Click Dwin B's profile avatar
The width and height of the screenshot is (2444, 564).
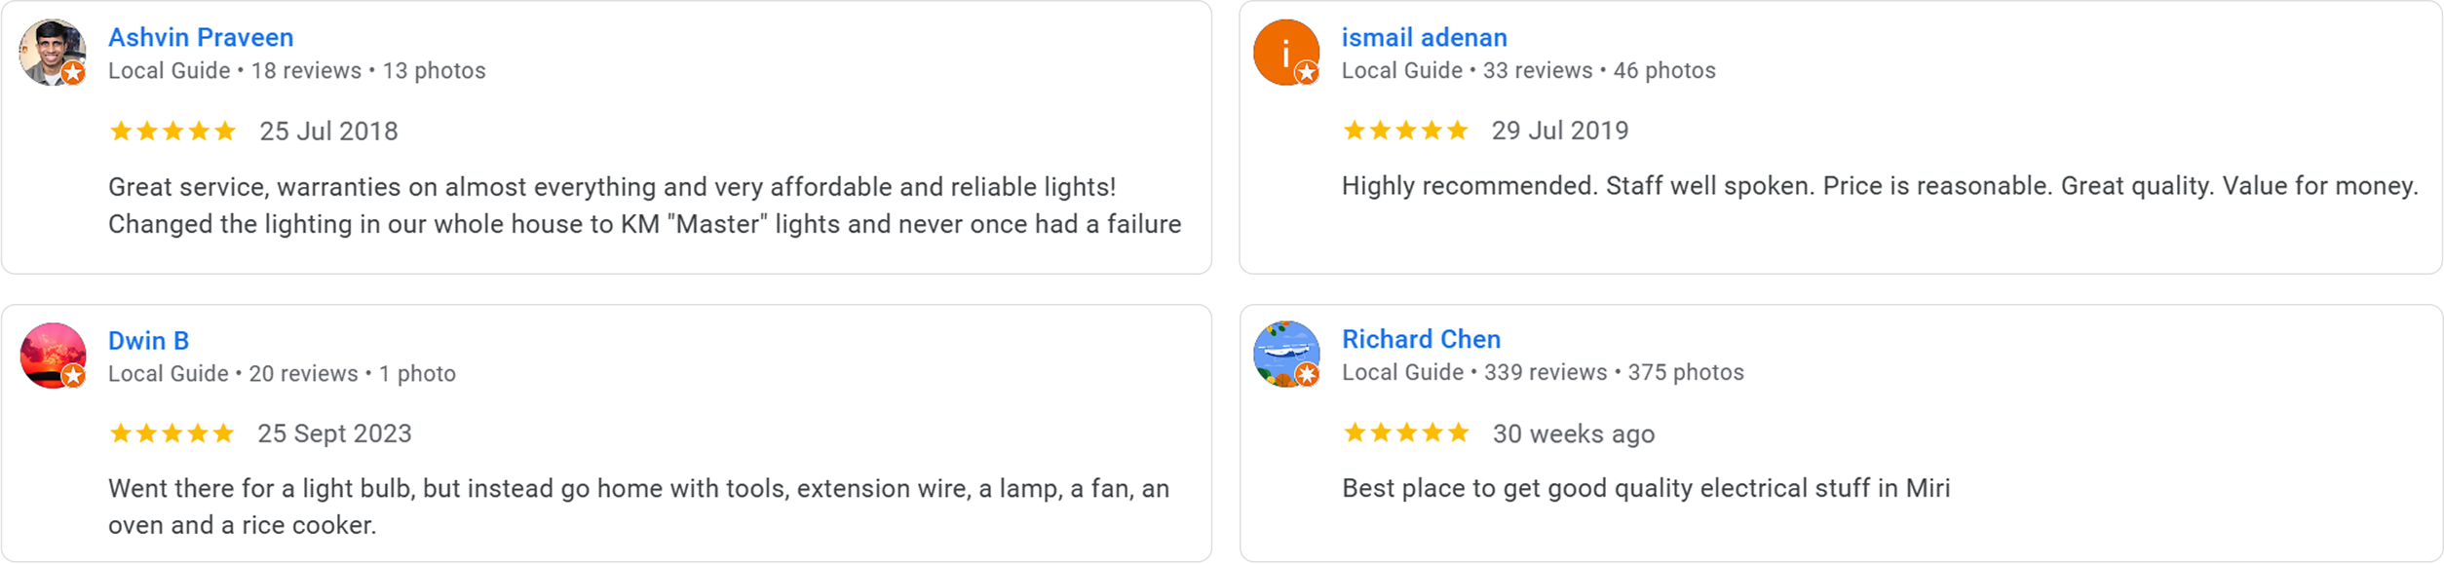(x=52, y=355)
